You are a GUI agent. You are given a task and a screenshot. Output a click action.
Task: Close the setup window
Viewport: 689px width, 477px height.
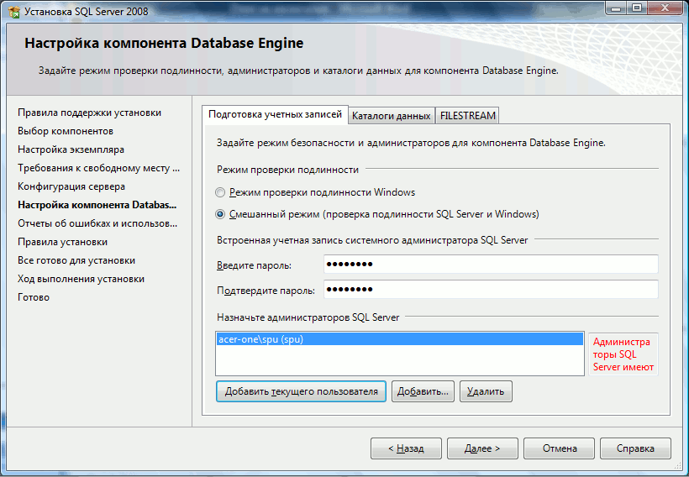tap(665, 8)
